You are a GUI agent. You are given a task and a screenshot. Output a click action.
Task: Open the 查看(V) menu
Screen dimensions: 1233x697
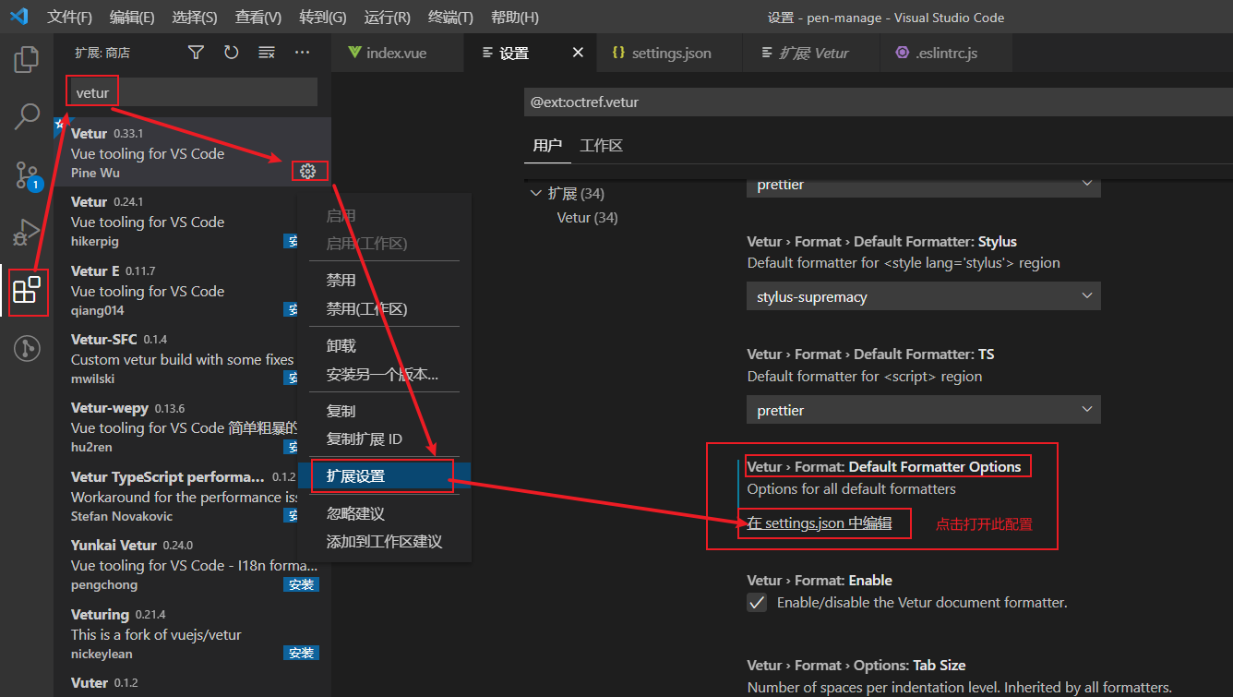click(258, 18)
